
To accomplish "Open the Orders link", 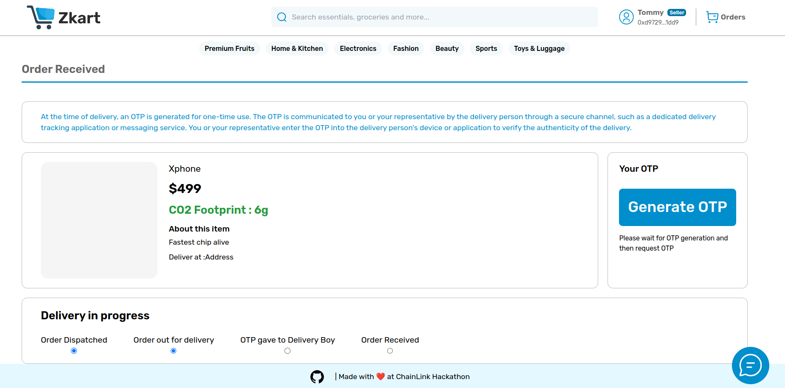I will pos(733,17).
